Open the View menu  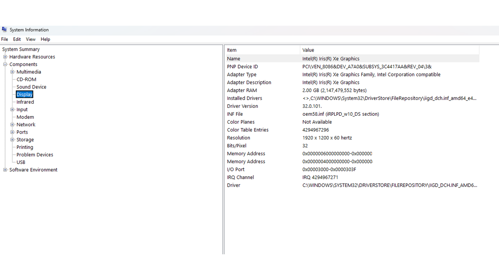pyautogui.click(x=31, y=39)
